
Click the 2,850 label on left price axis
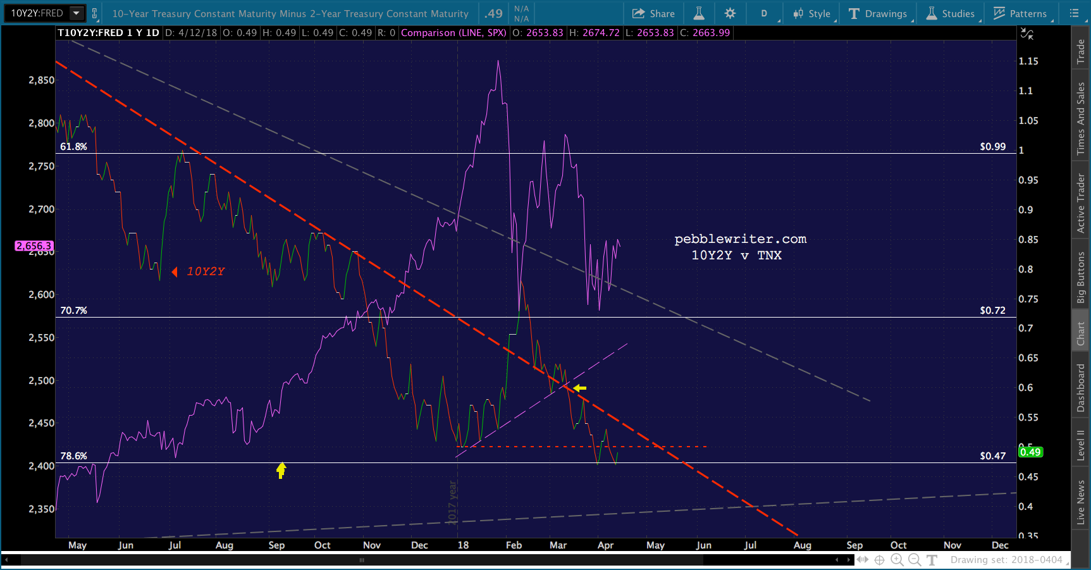[x=42, y=80]
